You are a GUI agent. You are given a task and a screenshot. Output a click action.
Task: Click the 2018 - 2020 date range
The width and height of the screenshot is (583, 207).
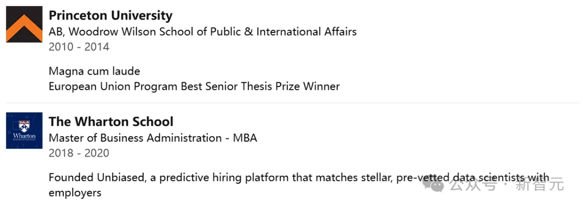point(79,153)
